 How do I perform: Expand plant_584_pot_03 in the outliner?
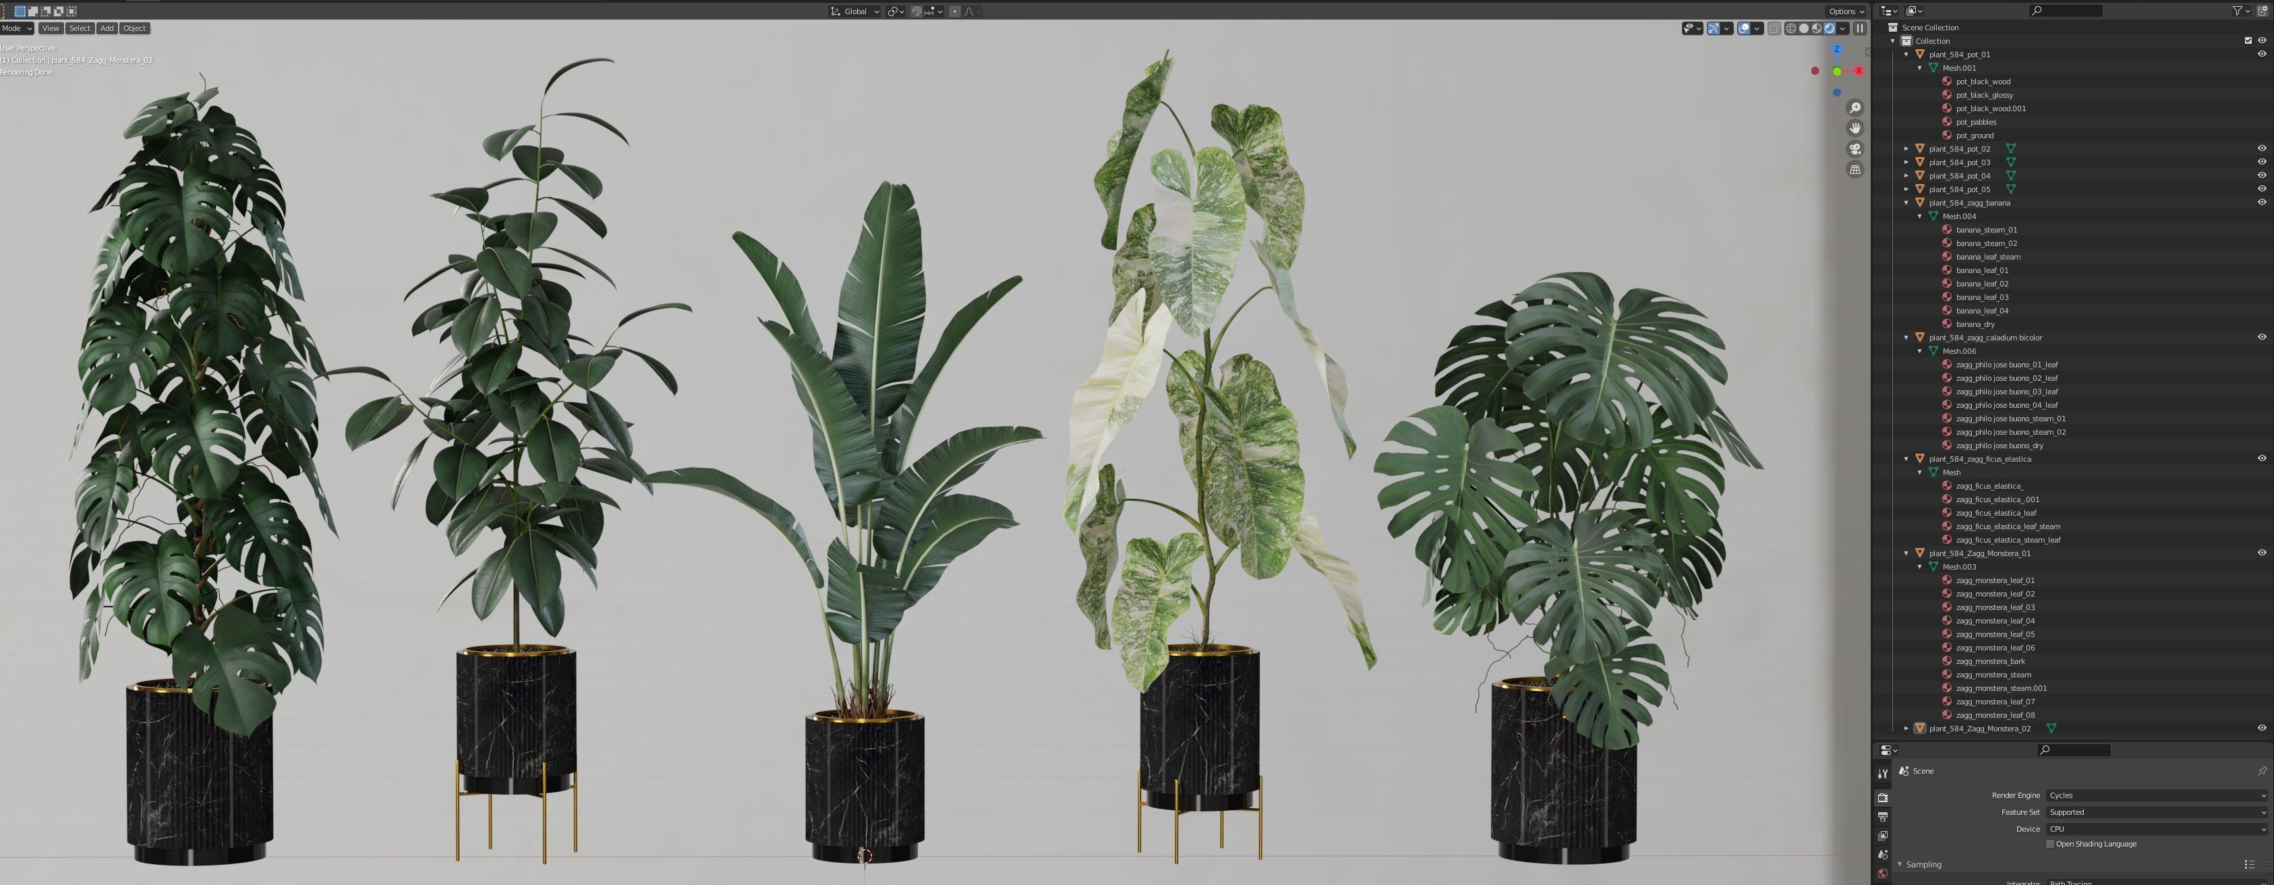pos(1906,162)
